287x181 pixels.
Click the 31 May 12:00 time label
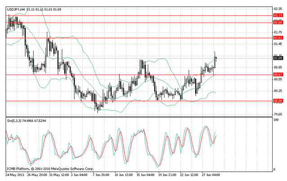58,174
